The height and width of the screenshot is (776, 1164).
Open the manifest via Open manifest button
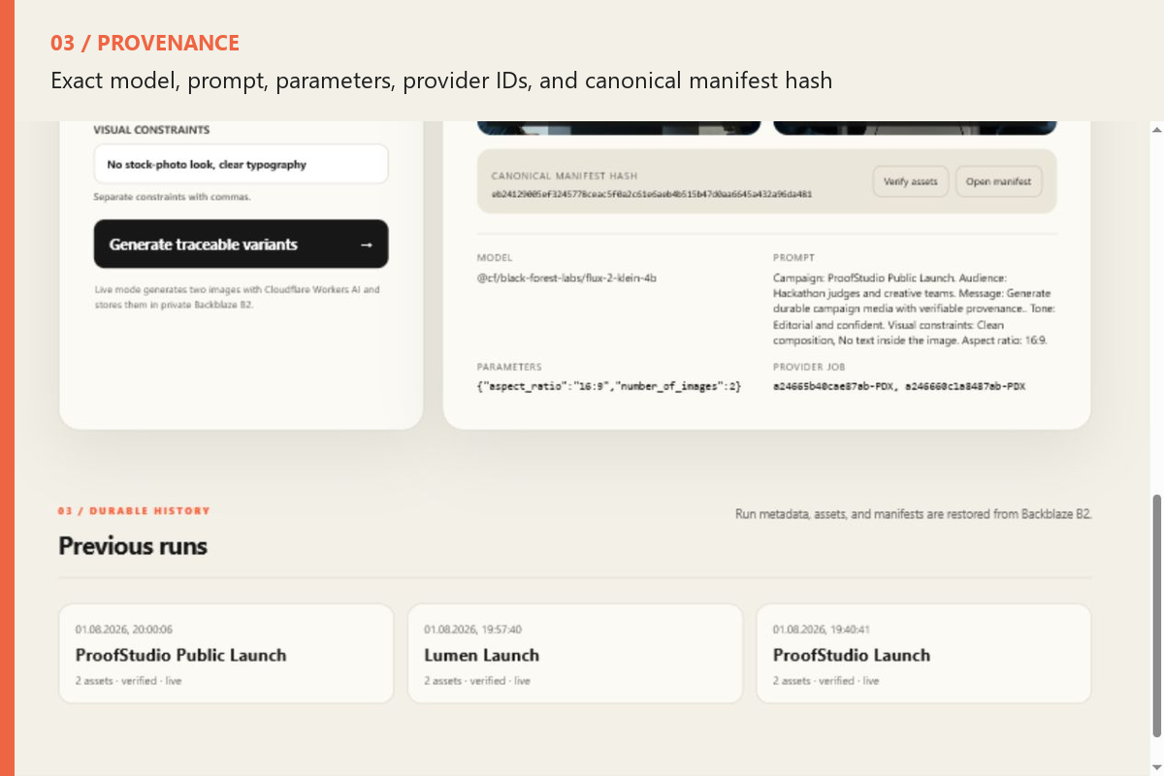[998, 181]
